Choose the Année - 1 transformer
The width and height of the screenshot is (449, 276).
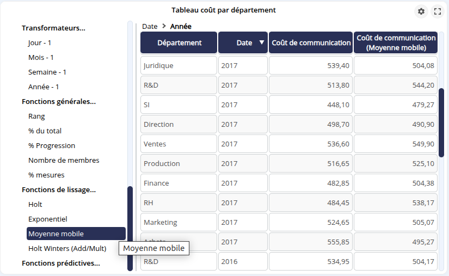(44, 87)
